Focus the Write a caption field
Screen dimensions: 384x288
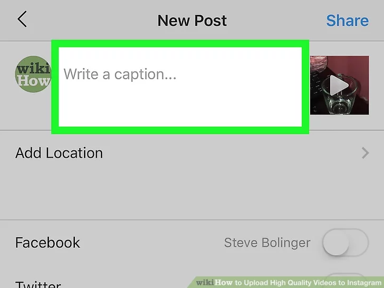pos(180,87)
